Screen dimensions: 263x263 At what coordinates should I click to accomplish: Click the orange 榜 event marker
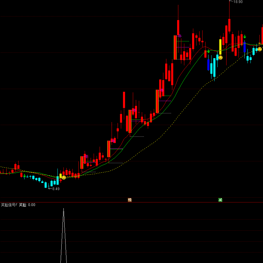pyautogui.click(x=130, y=200)
